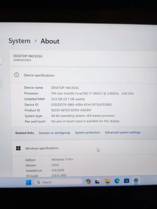This screenshot has height=209, width=157.
Task: Select the Pen and touch value text
Action: click(85, 121)
